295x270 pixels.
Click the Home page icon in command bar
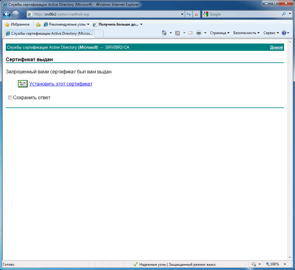pos(164,33)
